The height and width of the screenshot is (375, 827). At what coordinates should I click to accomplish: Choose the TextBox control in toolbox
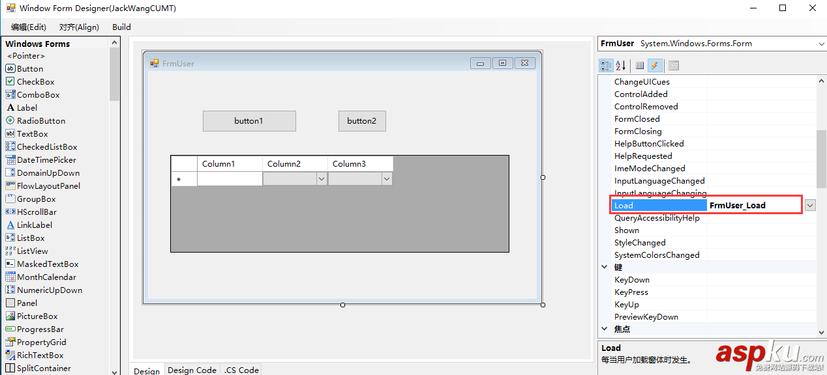(x=27, y=133)
